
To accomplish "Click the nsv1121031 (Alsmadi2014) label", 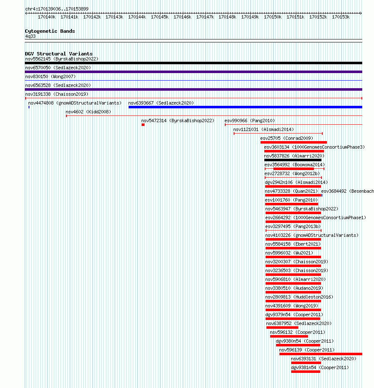I will [x=263, y=129].
